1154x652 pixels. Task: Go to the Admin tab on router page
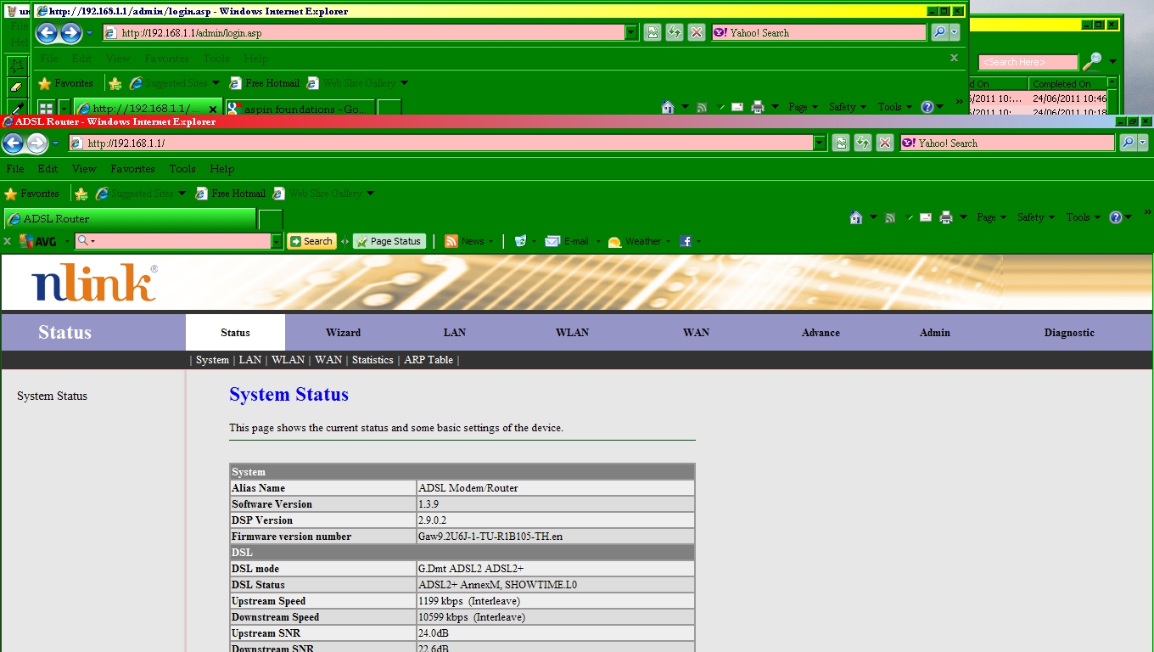point(934,333)
